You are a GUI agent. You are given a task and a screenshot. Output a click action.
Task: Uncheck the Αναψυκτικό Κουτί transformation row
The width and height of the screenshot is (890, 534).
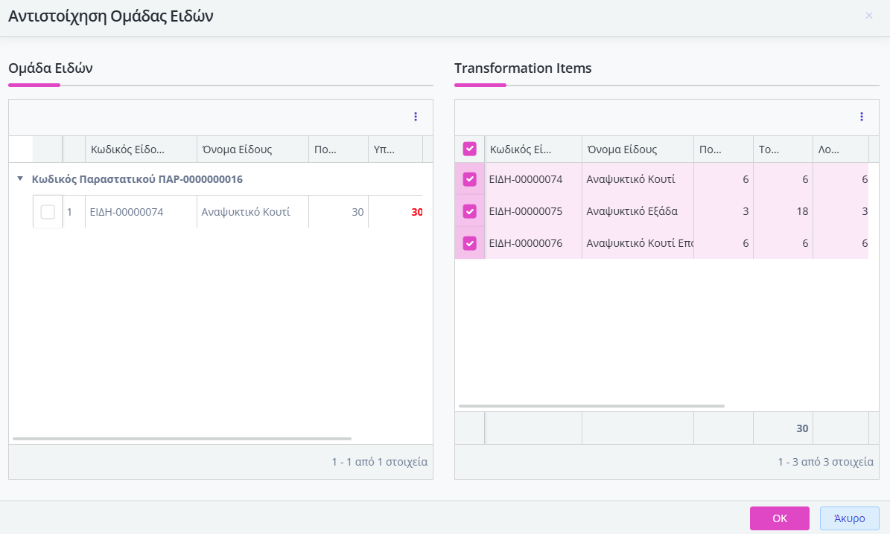[470, 179]
